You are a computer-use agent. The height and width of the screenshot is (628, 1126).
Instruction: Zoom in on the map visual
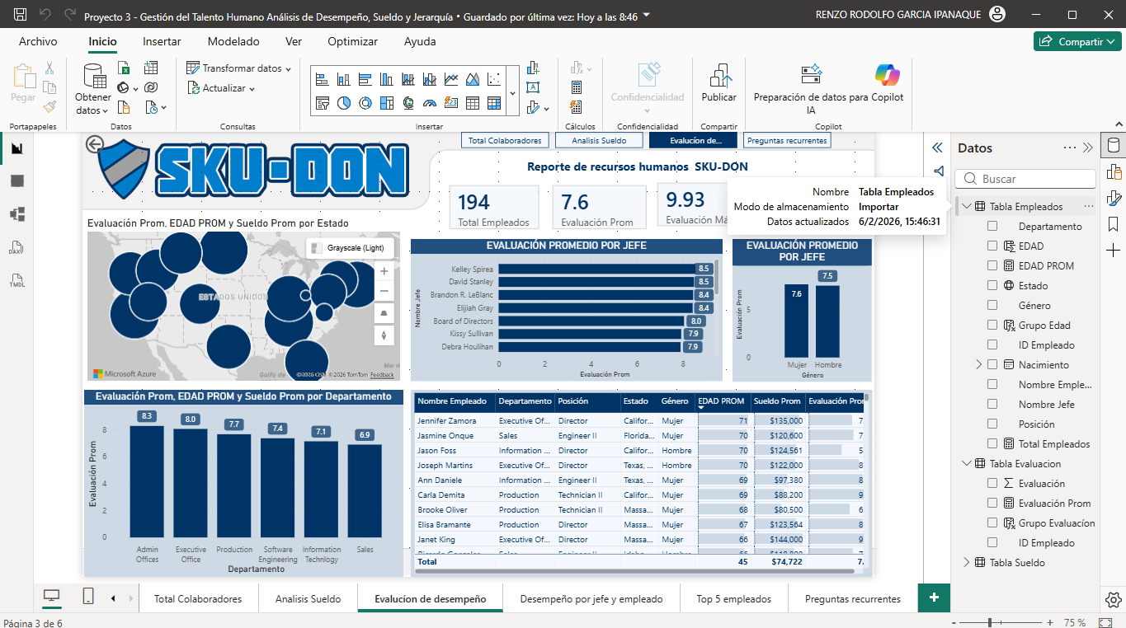(384, 271)
